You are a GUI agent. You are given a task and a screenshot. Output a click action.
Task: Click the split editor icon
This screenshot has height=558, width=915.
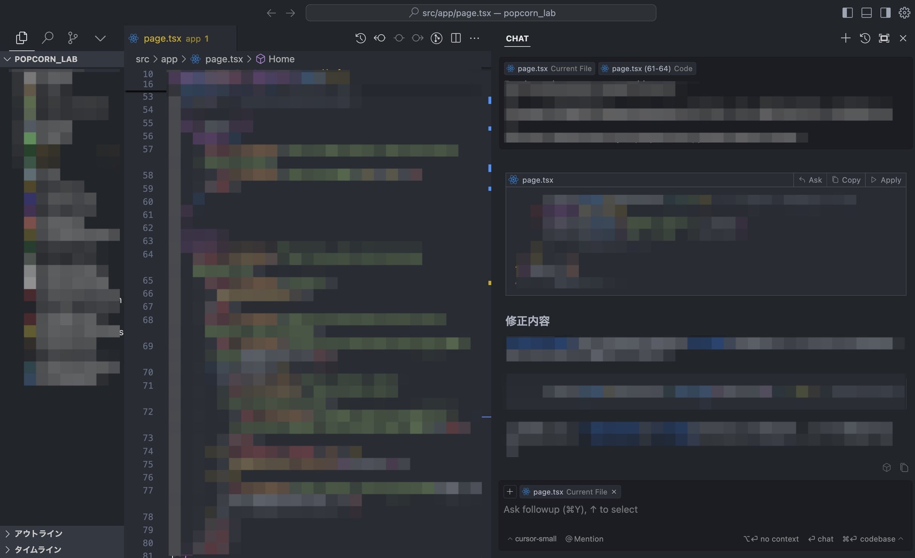(x=456, y=38)
